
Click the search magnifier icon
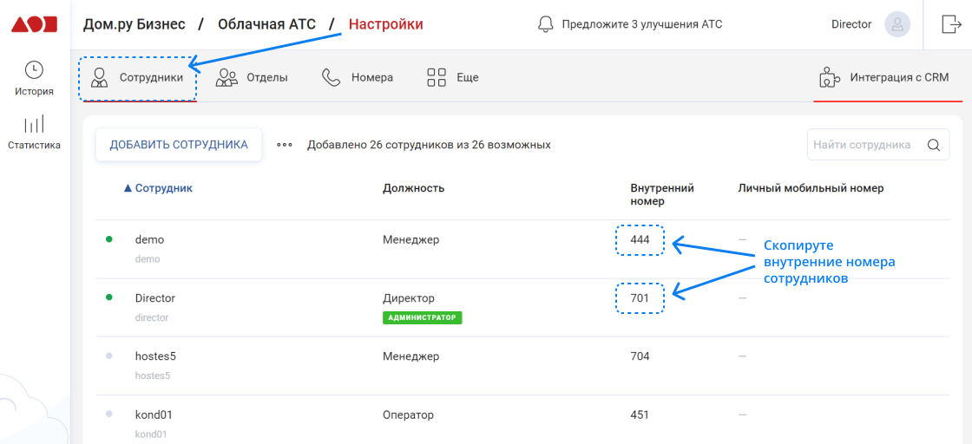tap(934, 145)
